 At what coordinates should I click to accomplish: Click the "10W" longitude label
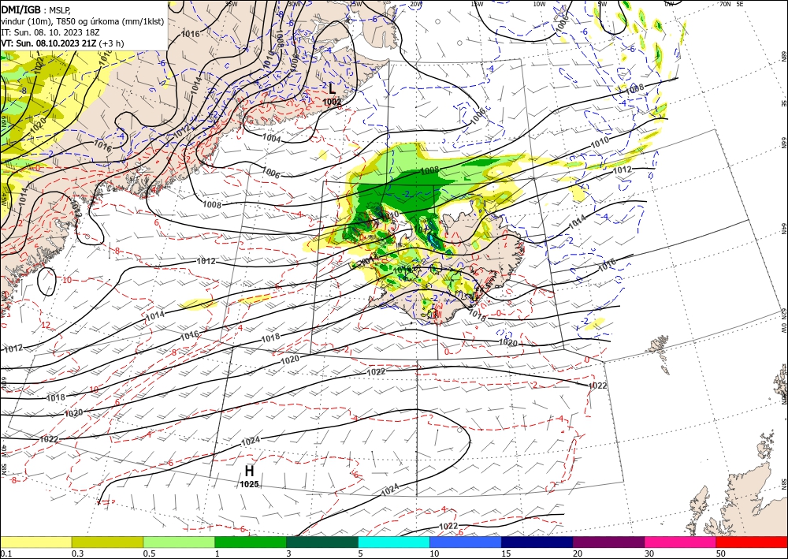[539, 3]
